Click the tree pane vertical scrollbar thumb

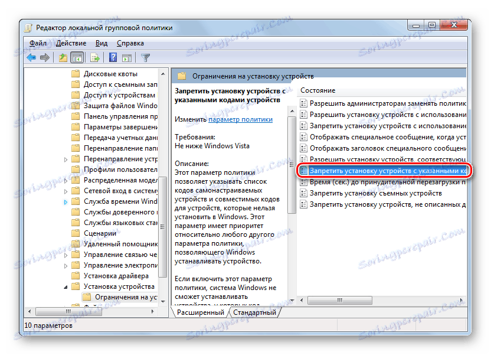[x=162, y=227]
